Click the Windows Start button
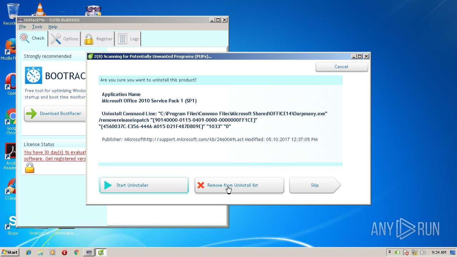457x257 pixels. (10, 252)
